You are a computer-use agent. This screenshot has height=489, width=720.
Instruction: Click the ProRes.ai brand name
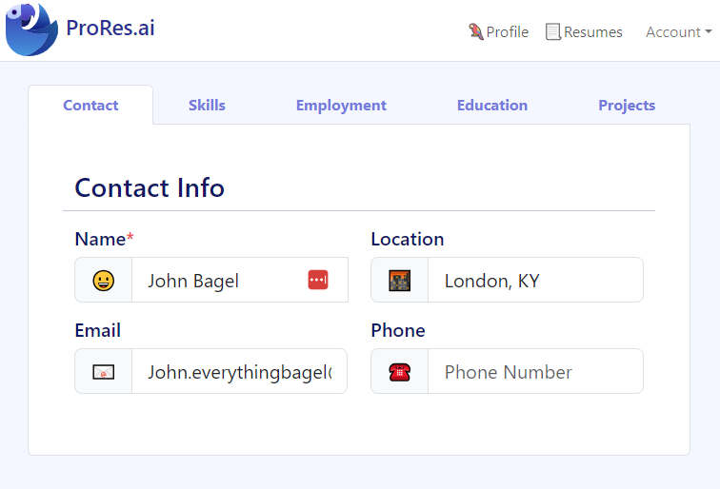[x=110, y=28]
